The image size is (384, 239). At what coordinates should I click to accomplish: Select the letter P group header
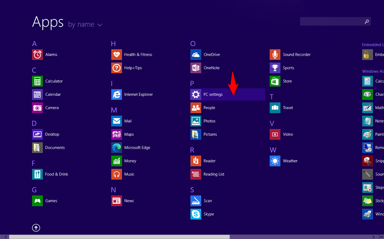(192, 83)
